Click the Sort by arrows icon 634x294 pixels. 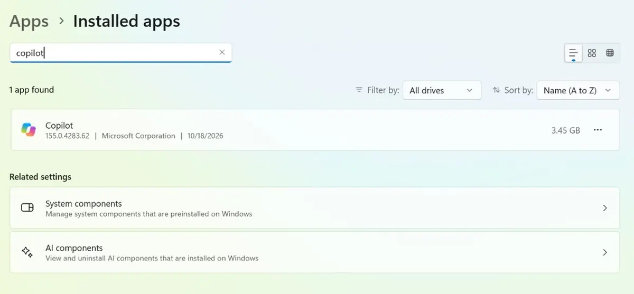pos(496,90)
